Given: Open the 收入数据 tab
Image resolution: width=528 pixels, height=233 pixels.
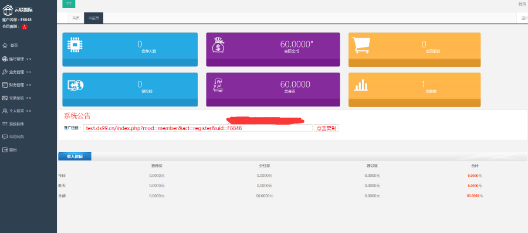Looking at the screenshot, I should [x=75, y=156].
